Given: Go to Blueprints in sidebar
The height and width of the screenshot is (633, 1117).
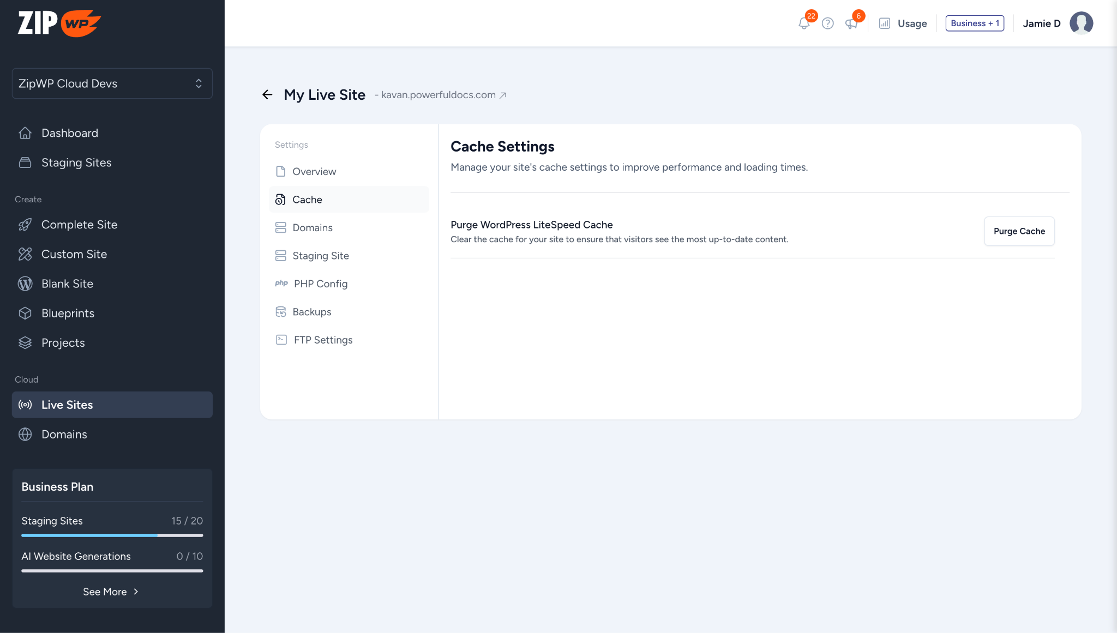Looking at the screenshot, I should [x=68, y=314].
